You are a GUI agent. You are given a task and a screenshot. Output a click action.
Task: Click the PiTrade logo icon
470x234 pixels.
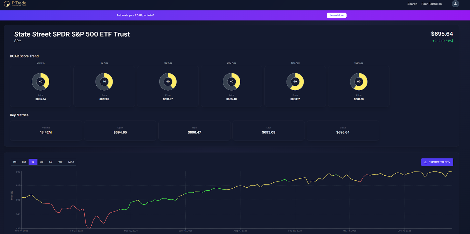[x=7, y=4]
